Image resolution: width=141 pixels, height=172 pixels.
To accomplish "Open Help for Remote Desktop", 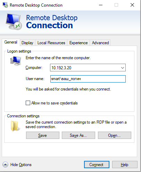I will click(x=125, y=165).
